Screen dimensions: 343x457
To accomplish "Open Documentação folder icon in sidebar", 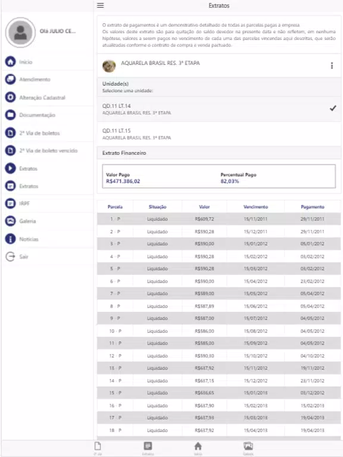I will (x=11, y=115).
